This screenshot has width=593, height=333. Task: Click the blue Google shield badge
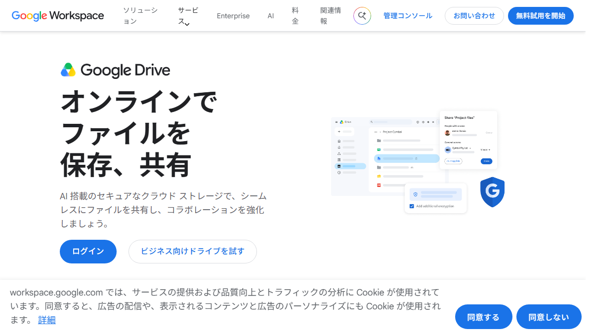coord(492,192)
